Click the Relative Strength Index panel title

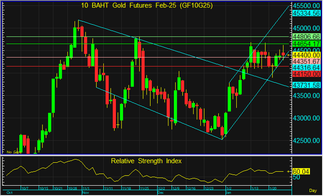(146, 161)
